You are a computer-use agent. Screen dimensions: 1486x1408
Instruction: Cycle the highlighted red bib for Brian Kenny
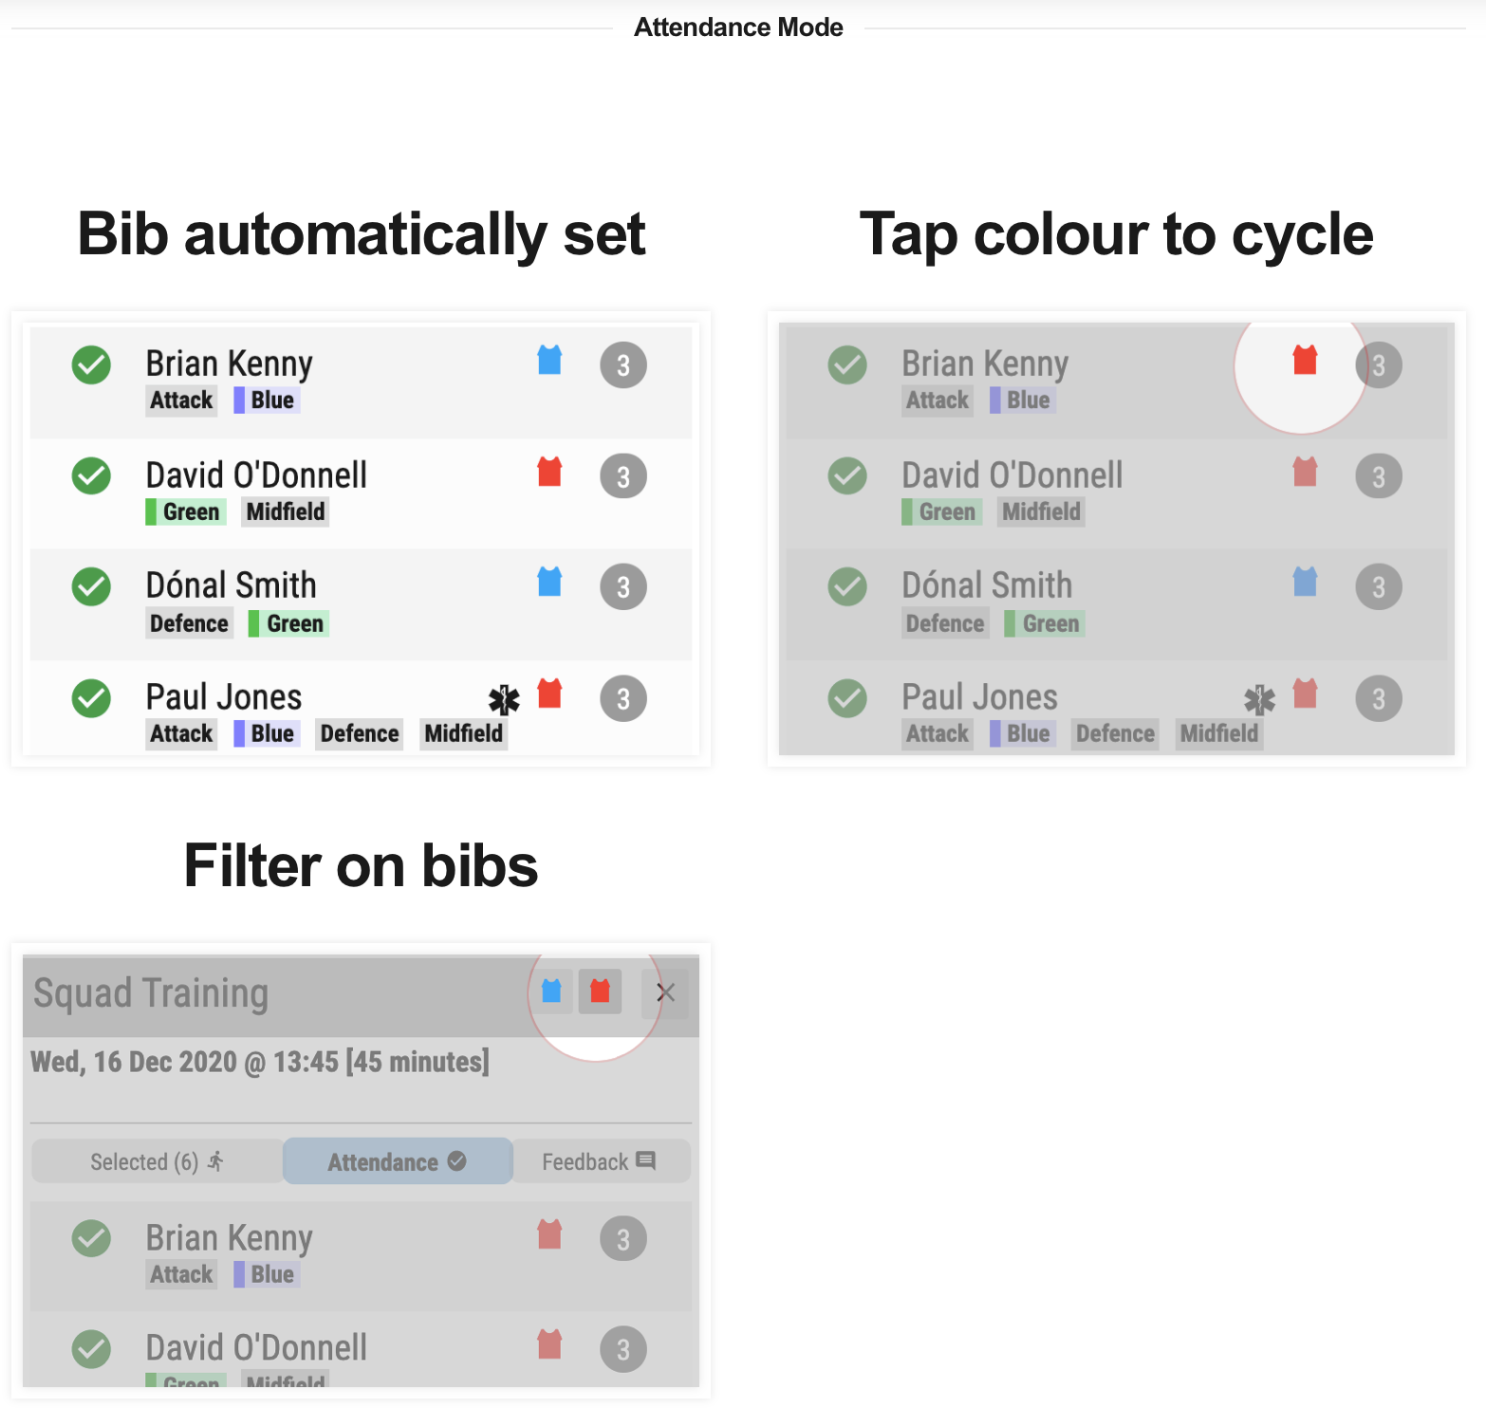click(x=1305, y=360)
